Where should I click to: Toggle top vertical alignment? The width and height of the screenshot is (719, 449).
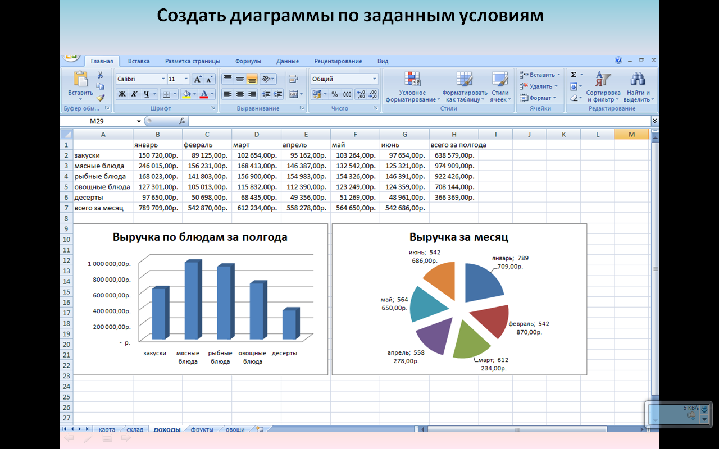point(227,79)
